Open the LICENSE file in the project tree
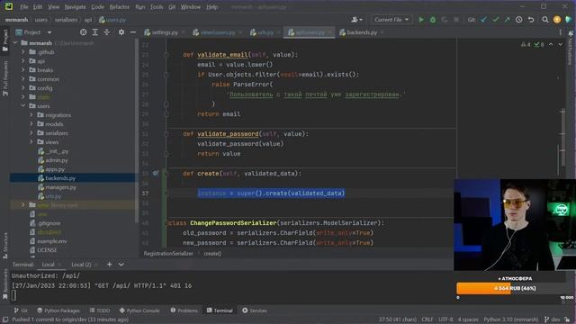 47,250
